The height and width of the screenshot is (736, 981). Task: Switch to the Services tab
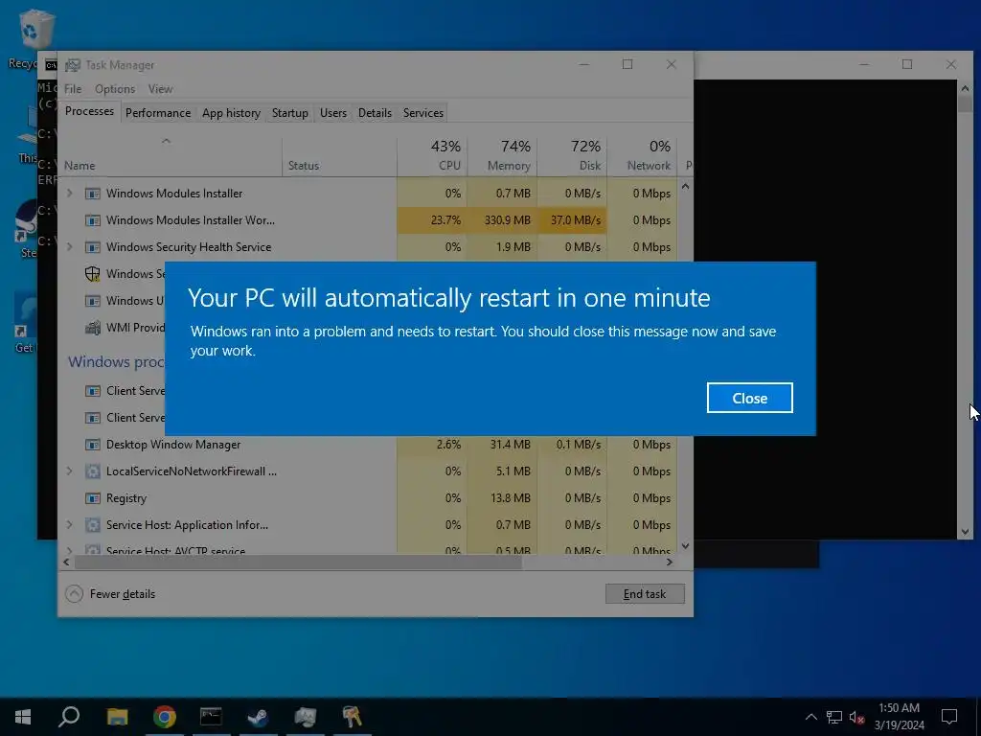pyautogui.click(x=422, y=113)
